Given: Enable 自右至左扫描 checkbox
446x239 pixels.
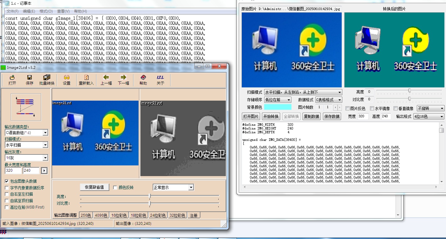Looking at the screenshot, I should (7, 194).
